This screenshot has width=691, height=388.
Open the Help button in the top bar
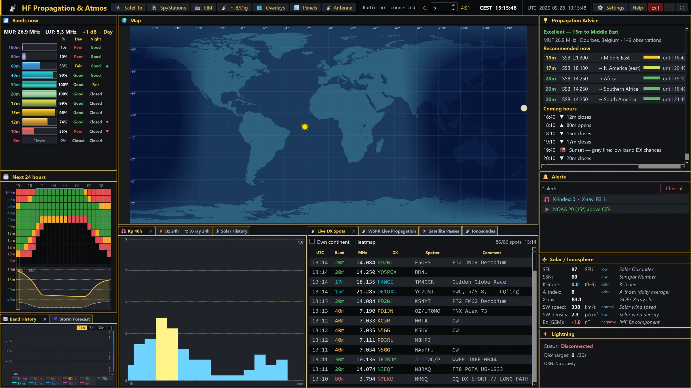tap(637, 8)
